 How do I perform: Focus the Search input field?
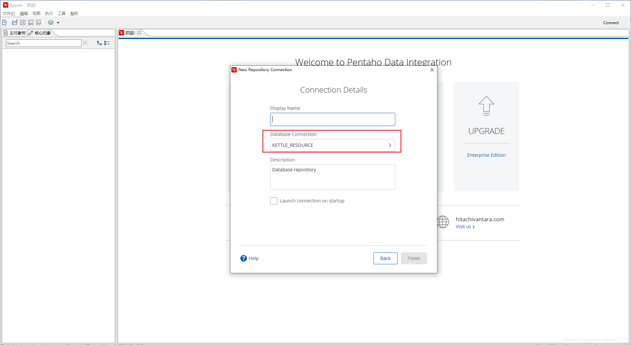tap(44, 43)
